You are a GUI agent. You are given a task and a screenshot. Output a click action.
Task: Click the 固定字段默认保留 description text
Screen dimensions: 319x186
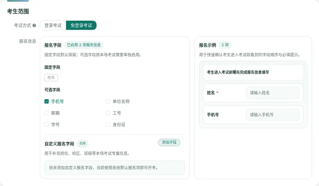pos(93,55)
